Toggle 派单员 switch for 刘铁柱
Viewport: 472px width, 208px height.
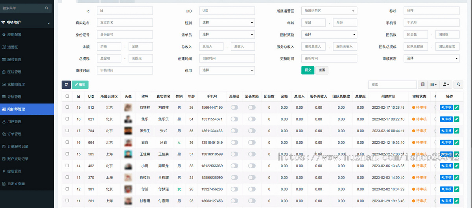click(x=234, y=107)
